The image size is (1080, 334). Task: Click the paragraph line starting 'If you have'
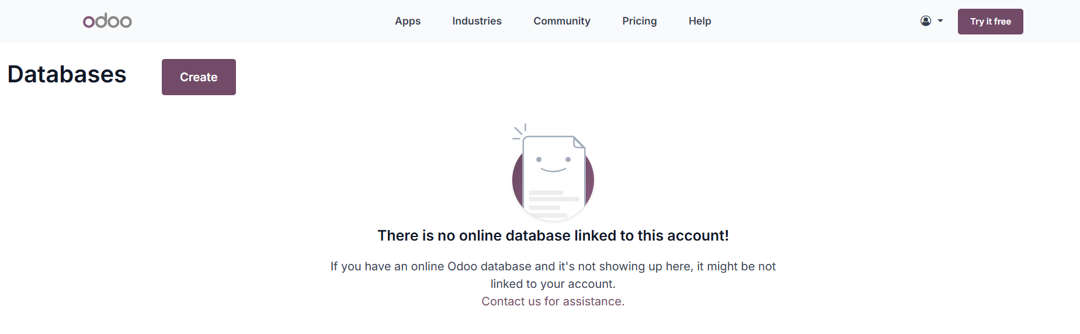(553, 266)
